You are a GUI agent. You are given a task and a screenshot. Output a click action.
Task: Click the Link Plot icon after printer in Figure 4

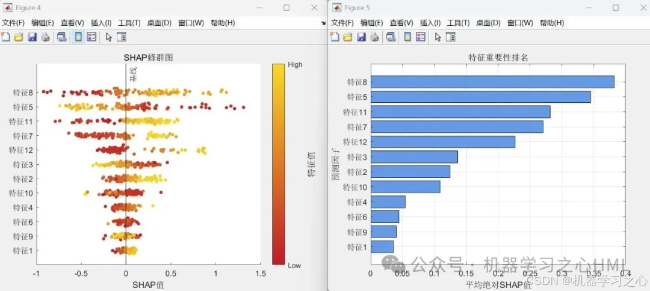62,37
